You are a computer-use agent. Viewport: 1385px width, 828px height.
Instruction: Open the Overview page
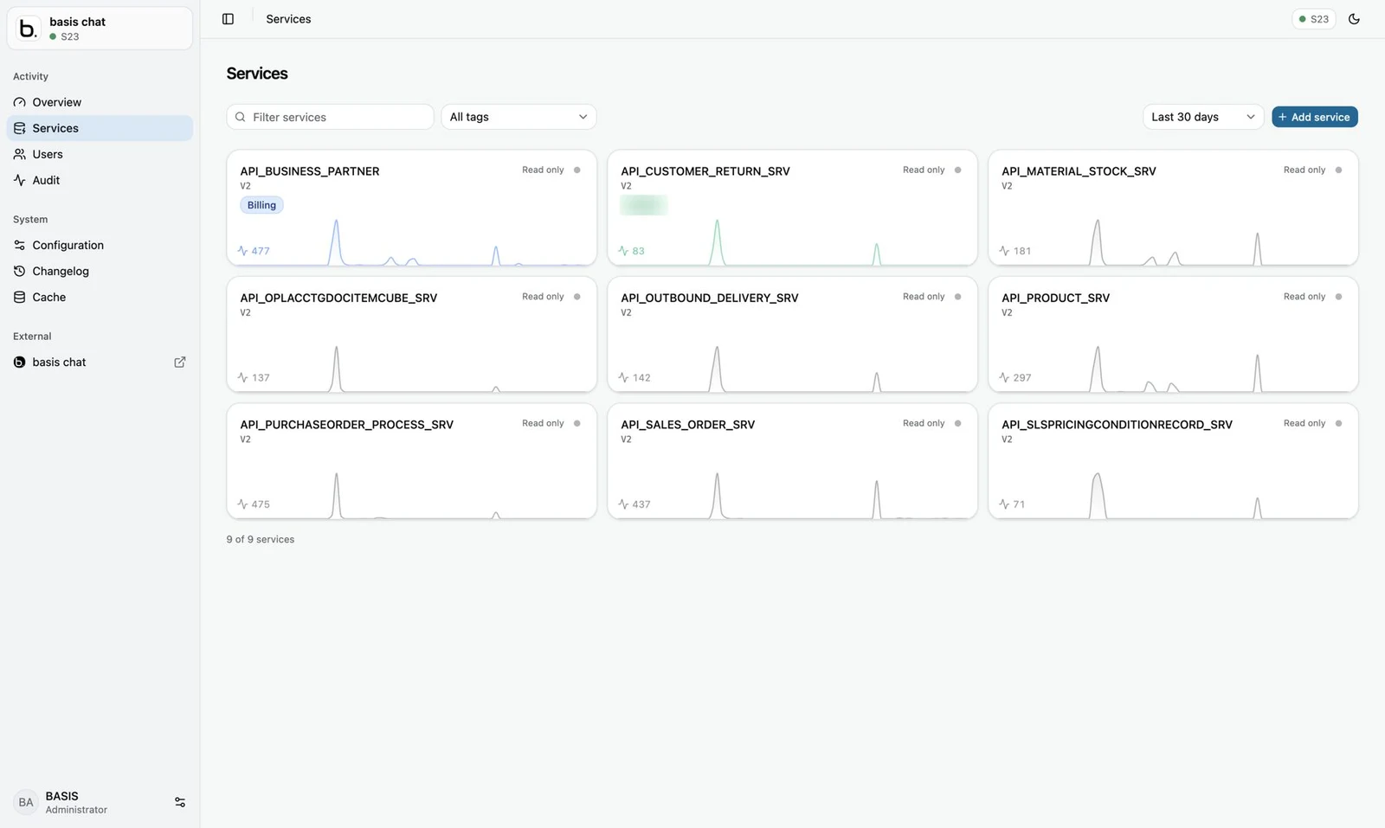click(x=100, y=102)
